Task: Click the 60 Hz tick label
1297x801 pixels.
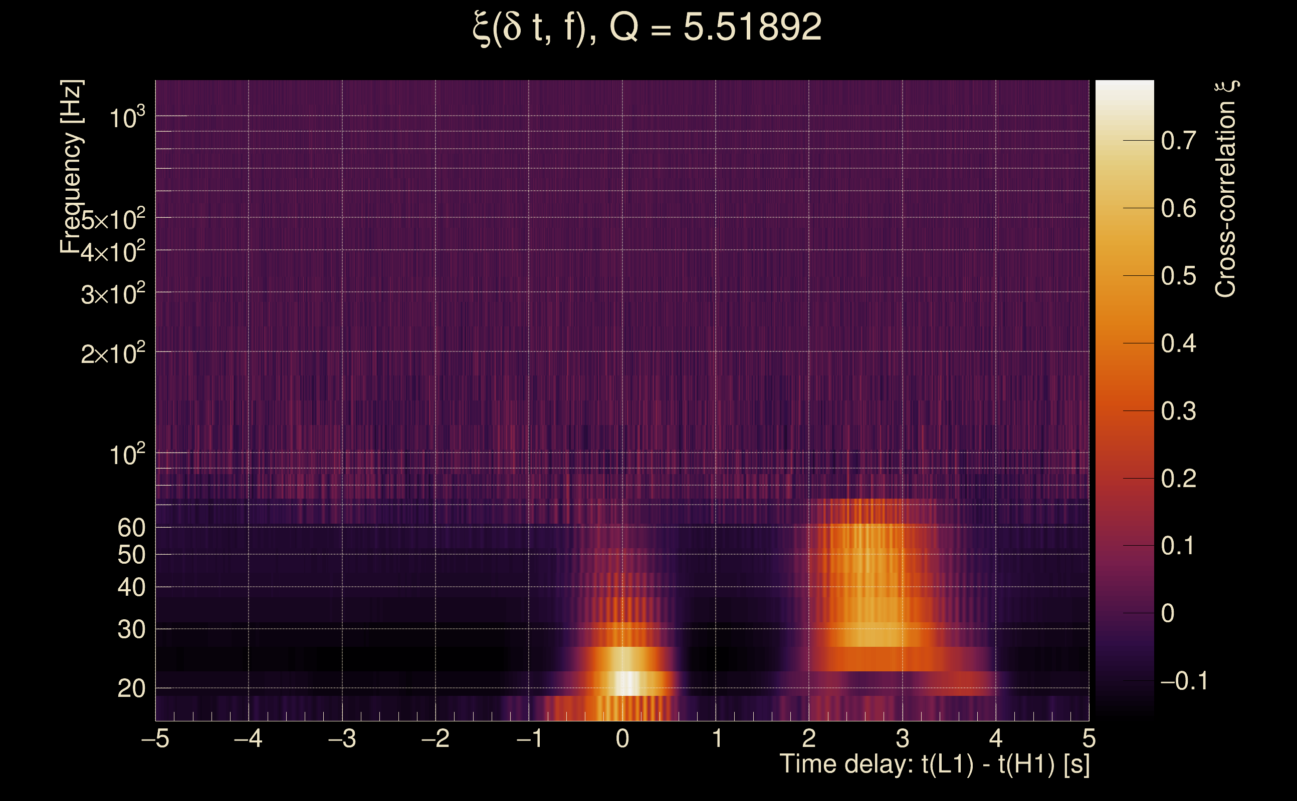Action: tap(131, 528)
